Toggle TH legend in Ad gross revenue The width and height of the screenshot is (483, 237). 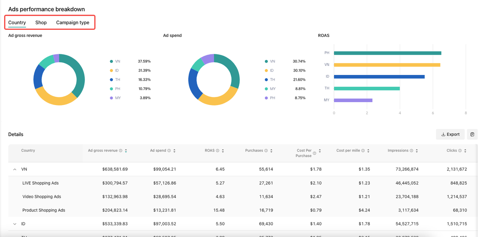click(x=115, y=80)
